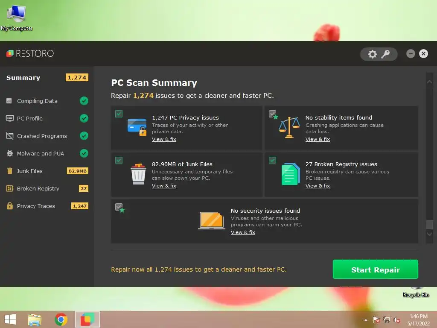Click green checkmark beside Crashed Programs
Viewport: 437px width, 328px height.
(x=84, y=136)
